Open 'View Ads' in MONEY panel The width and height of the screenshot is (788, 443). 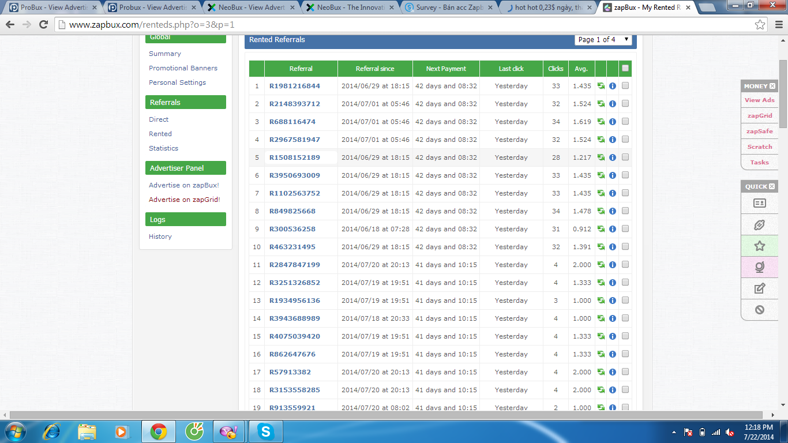[760, 100]
